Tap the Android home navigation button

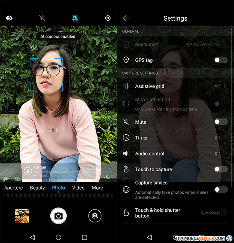58,237
